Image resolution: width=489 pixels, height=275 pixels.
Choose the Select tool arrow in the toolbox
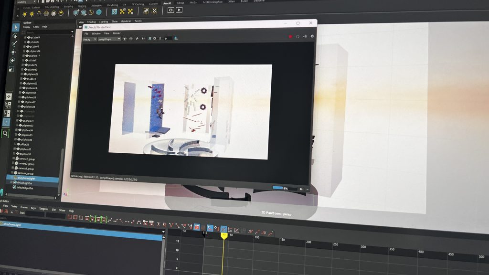pos(16,27)
